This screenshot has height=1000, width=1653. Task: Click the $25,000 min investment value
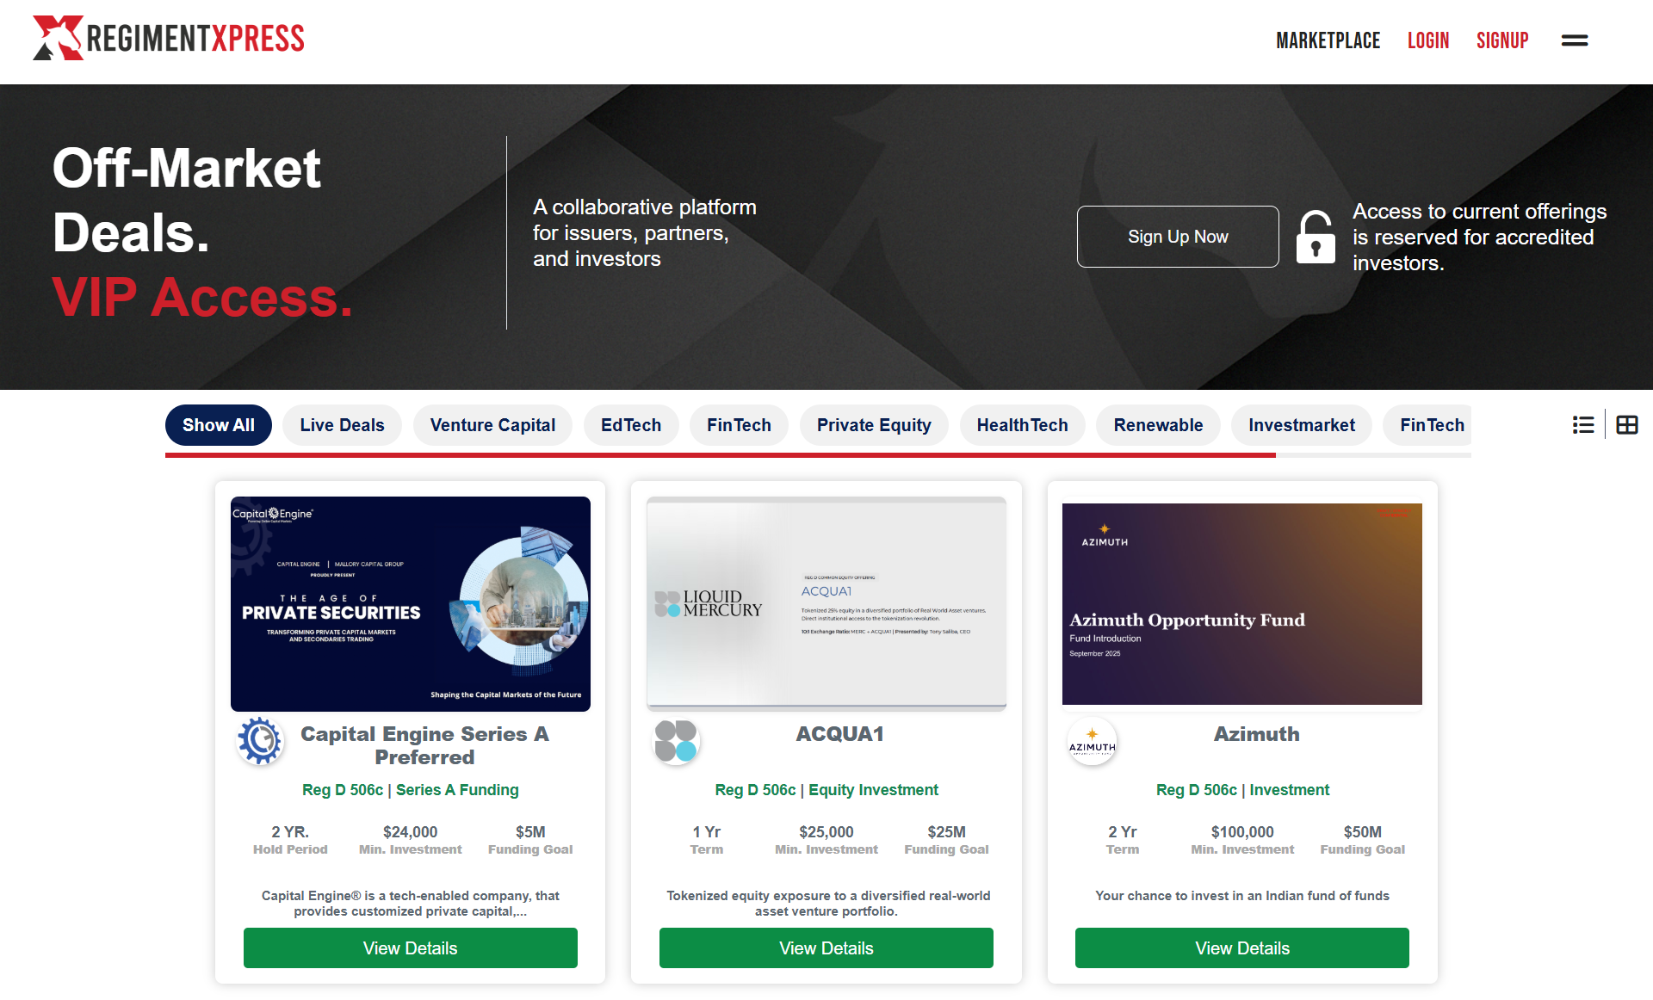826,832
